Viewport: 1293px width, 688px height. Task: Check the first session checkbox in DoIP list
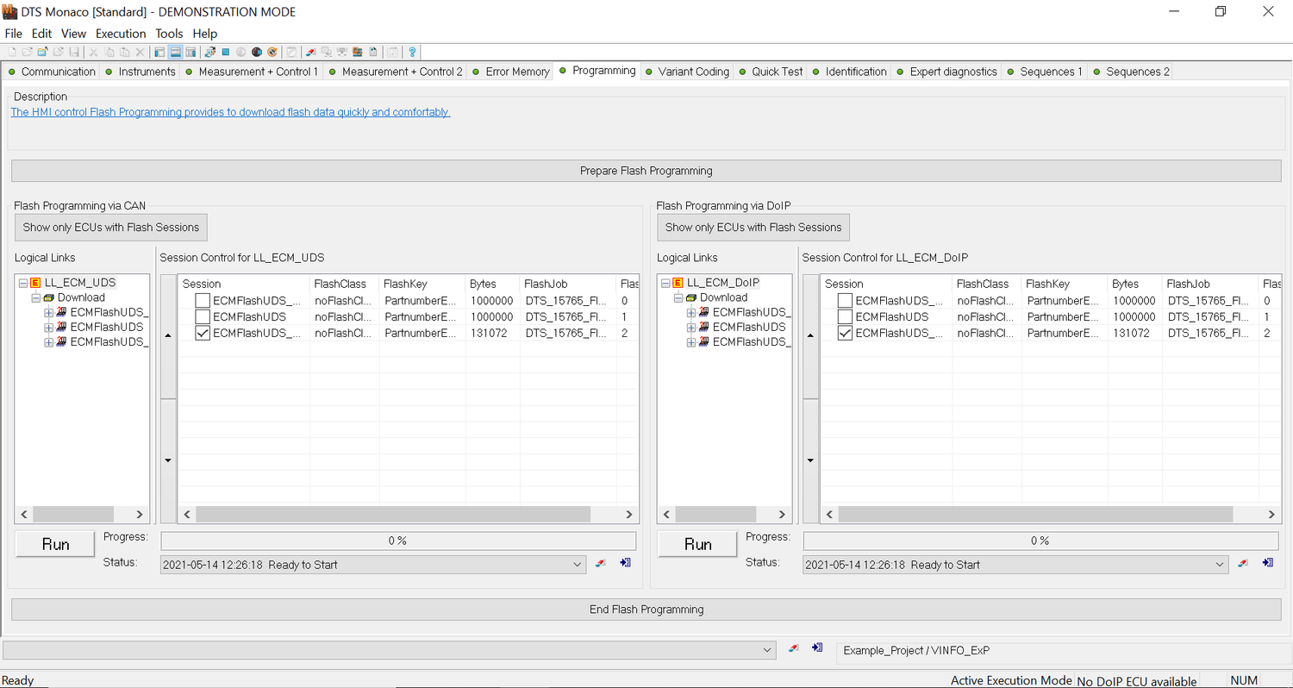pos(845,301)
